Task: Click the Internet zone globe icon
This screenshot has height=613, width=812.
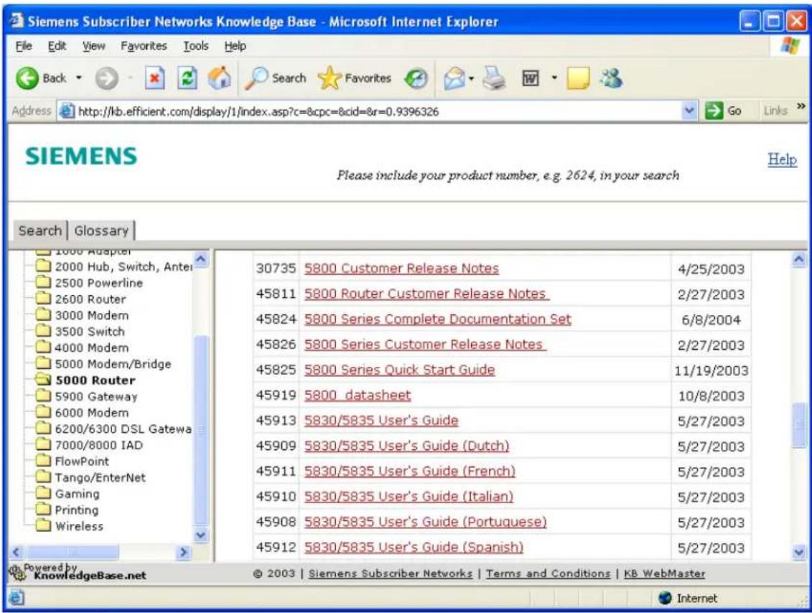Action: (x=665, y=598)
